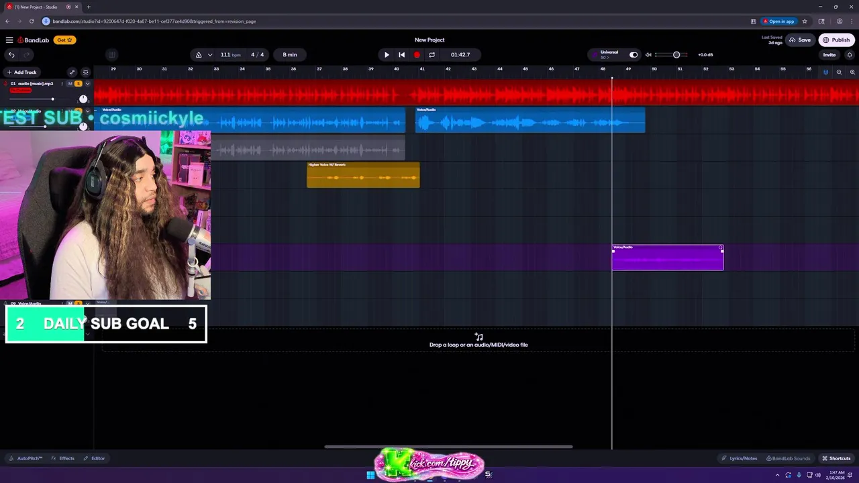The image size is (859, 483).
Task: Collapse or expand all tracks icon
Action: pos(85,72)
